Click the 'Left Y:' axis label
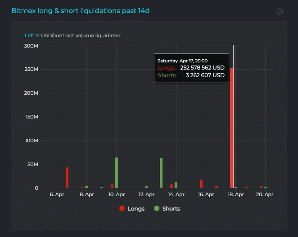Screen dimensions: 298x237 pyautogui.click(x=32, y=35)
